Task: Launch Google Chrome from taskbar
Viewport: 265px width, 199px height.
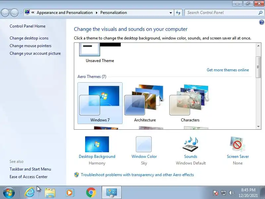Action: [91, 193]
